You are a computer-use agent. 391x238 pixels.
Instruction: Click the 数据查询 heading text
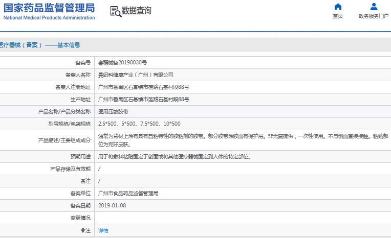coord(137,11)
